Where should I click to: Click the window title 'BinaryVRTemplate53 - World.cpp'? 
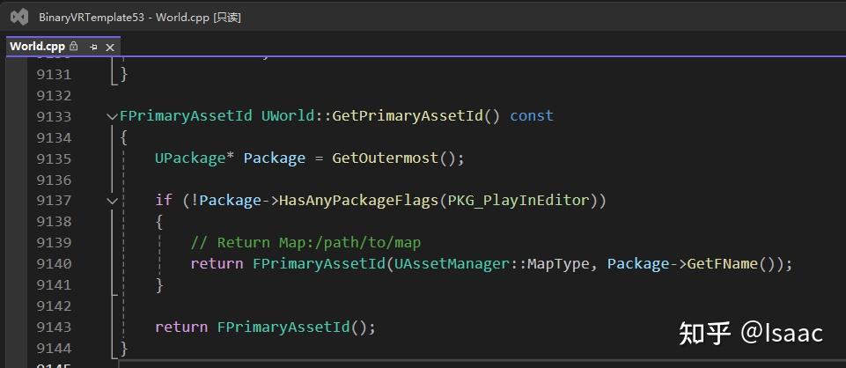pos(139,17)
